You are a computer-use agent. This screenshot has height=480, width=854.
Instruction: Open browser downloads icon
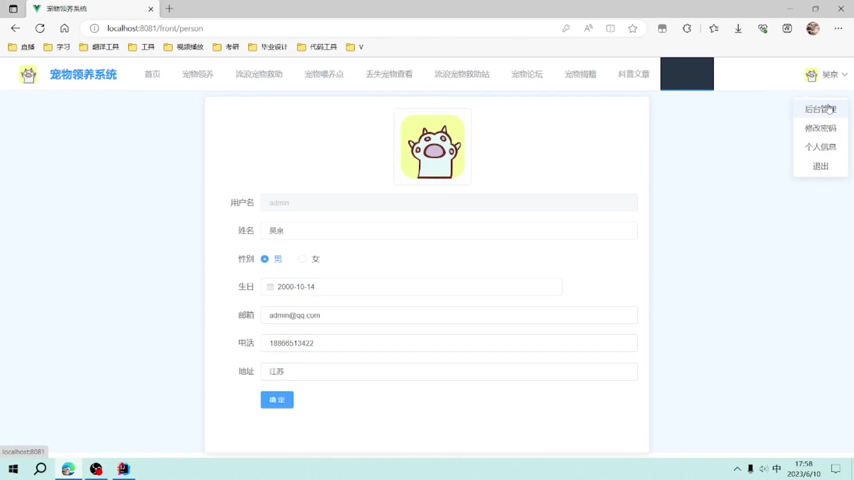click(738, 28)
